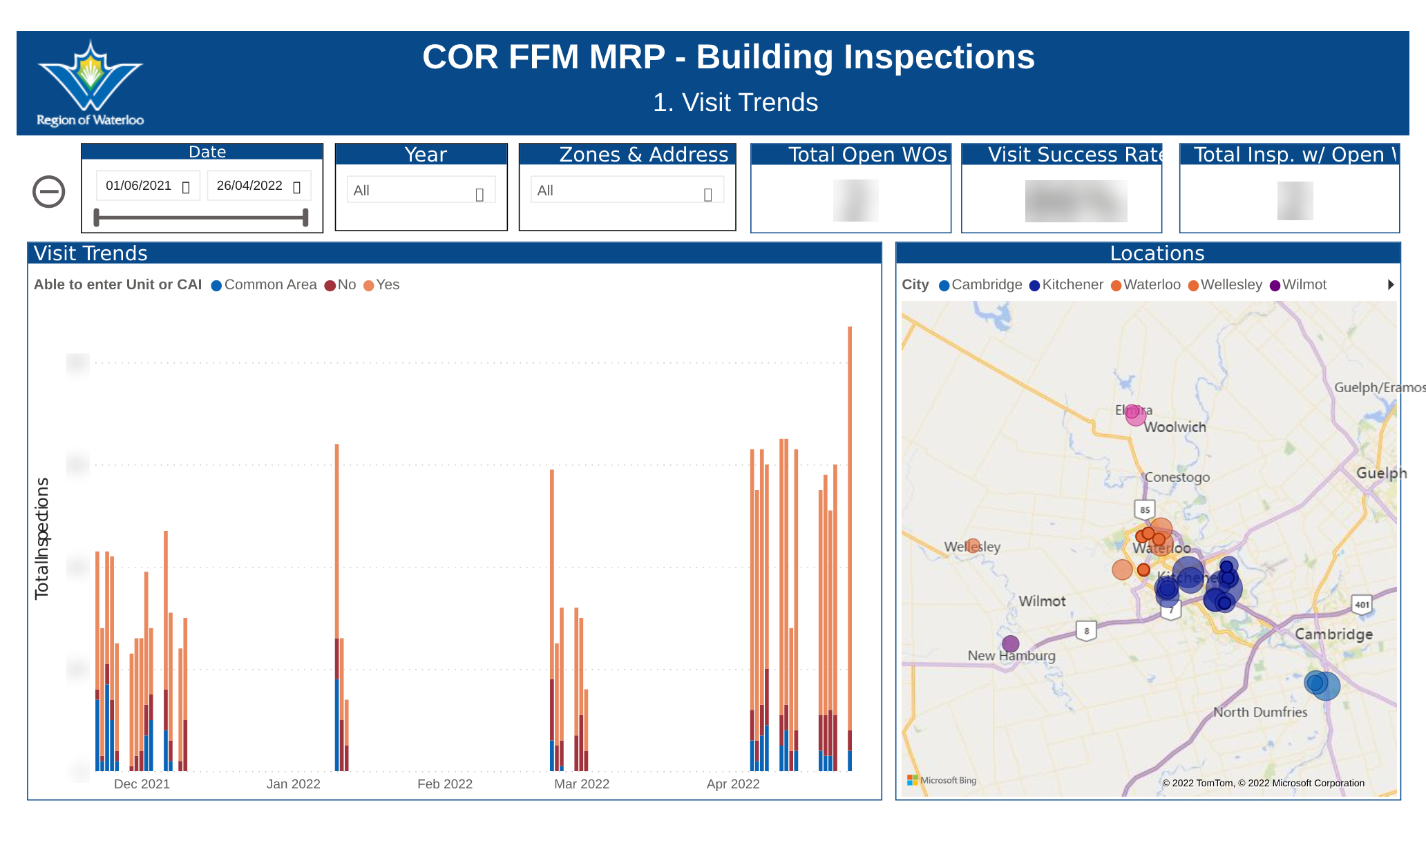Image resolution: width=1426 pixels, height=845 pixels.
Task: Open the calendar picker for the start date
Action: click(185, 186)
